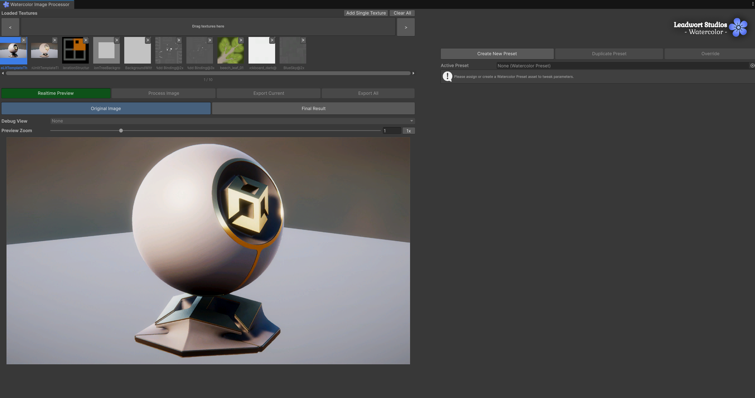Click the warning icon in preset message
755x398 pixels.
pyautogui.click(x=447, y=77)
